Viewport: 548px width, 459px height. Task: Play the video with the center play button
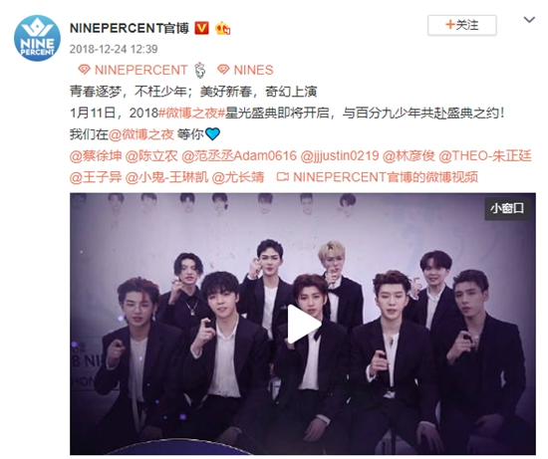pyautogui.click(x=303, y=324)
